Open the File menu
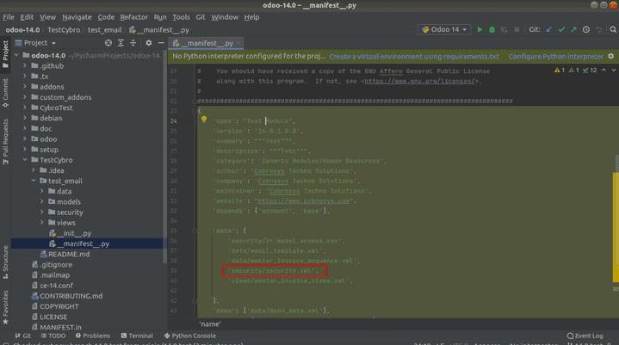The image size is (619, 345). (x=9, y=17)
